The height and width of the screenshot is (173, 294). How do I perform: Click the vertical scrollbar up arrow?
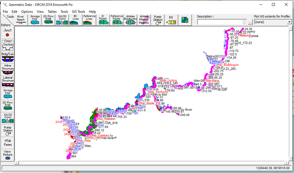[x=291, y=28]
